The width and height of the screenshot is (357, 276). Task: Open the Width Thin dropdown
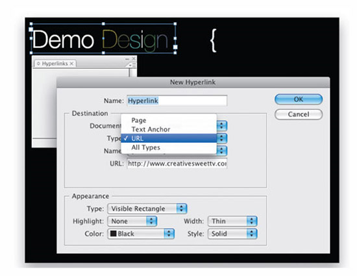(x=232, y=221)
